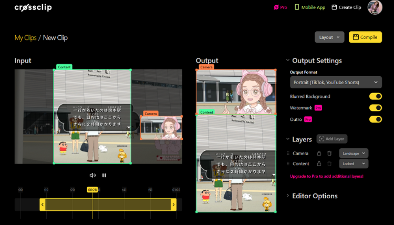394x225 pixels.
Task: Delete the Content layer
Action: click(x=329, y=163)
